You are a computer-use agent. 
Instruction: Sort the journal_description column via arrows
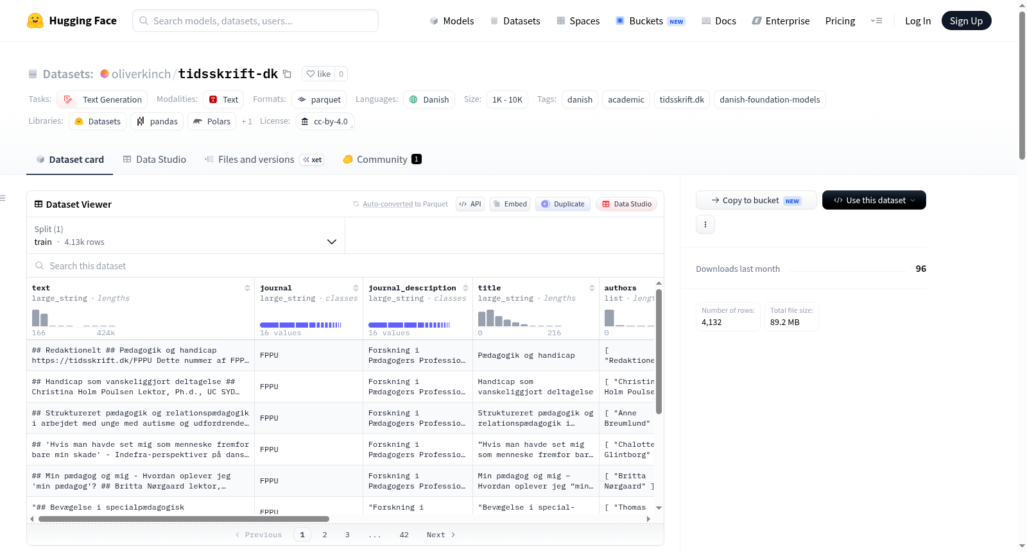[465, 288]
